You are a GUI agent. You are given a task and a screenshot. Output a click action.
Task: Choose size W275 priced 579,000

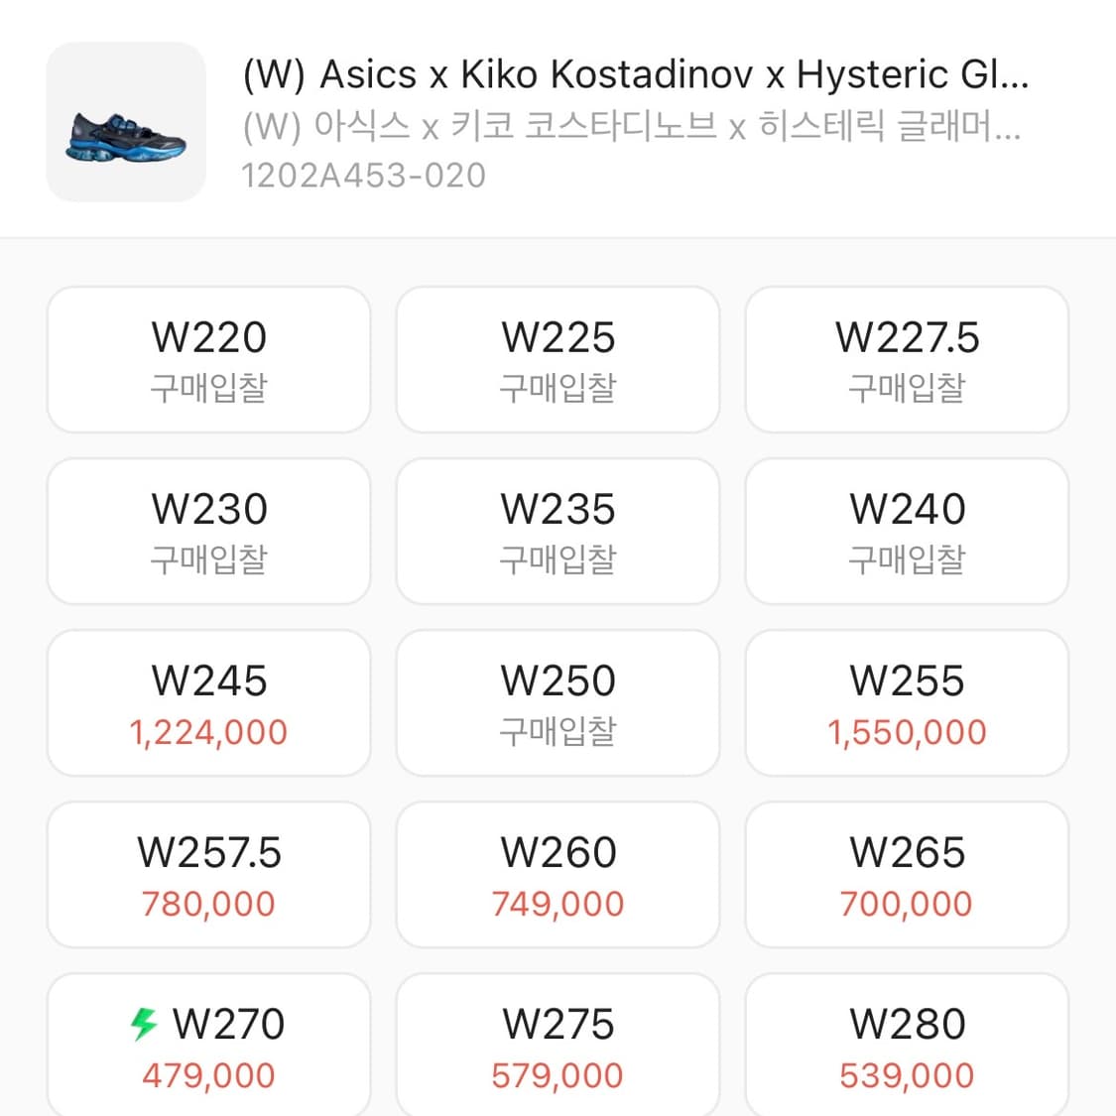click(558, 1046)
